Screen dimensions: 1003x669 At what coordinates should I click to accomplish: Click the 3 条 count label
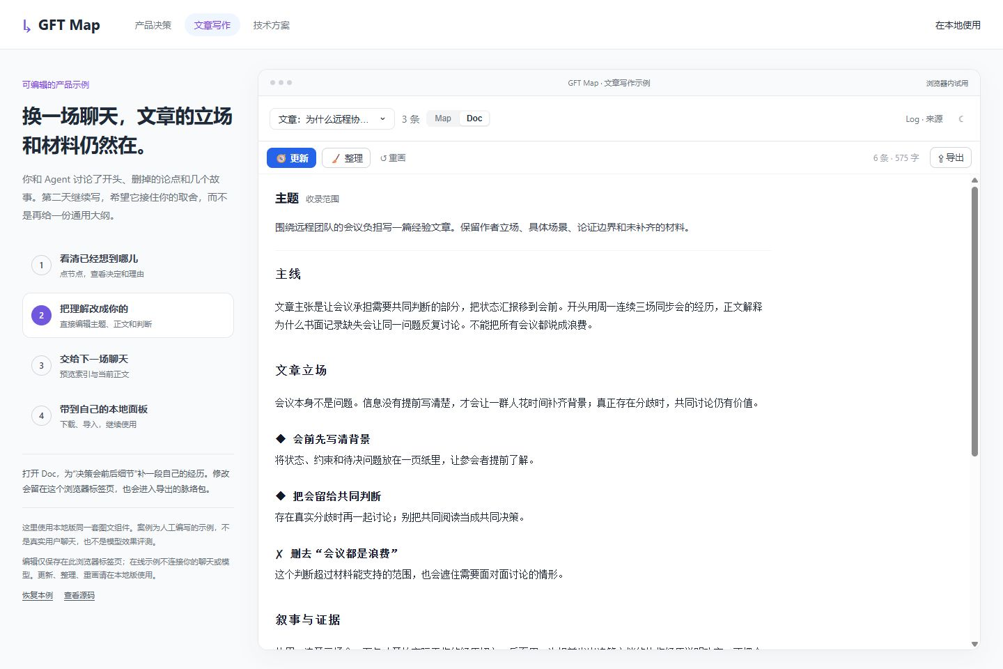click(x=411, y=119)
